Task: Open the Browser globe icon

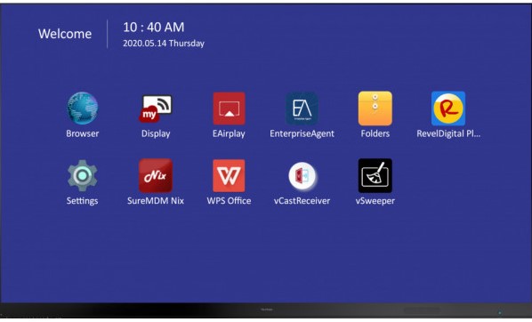Action: click(x=83, y=109)
